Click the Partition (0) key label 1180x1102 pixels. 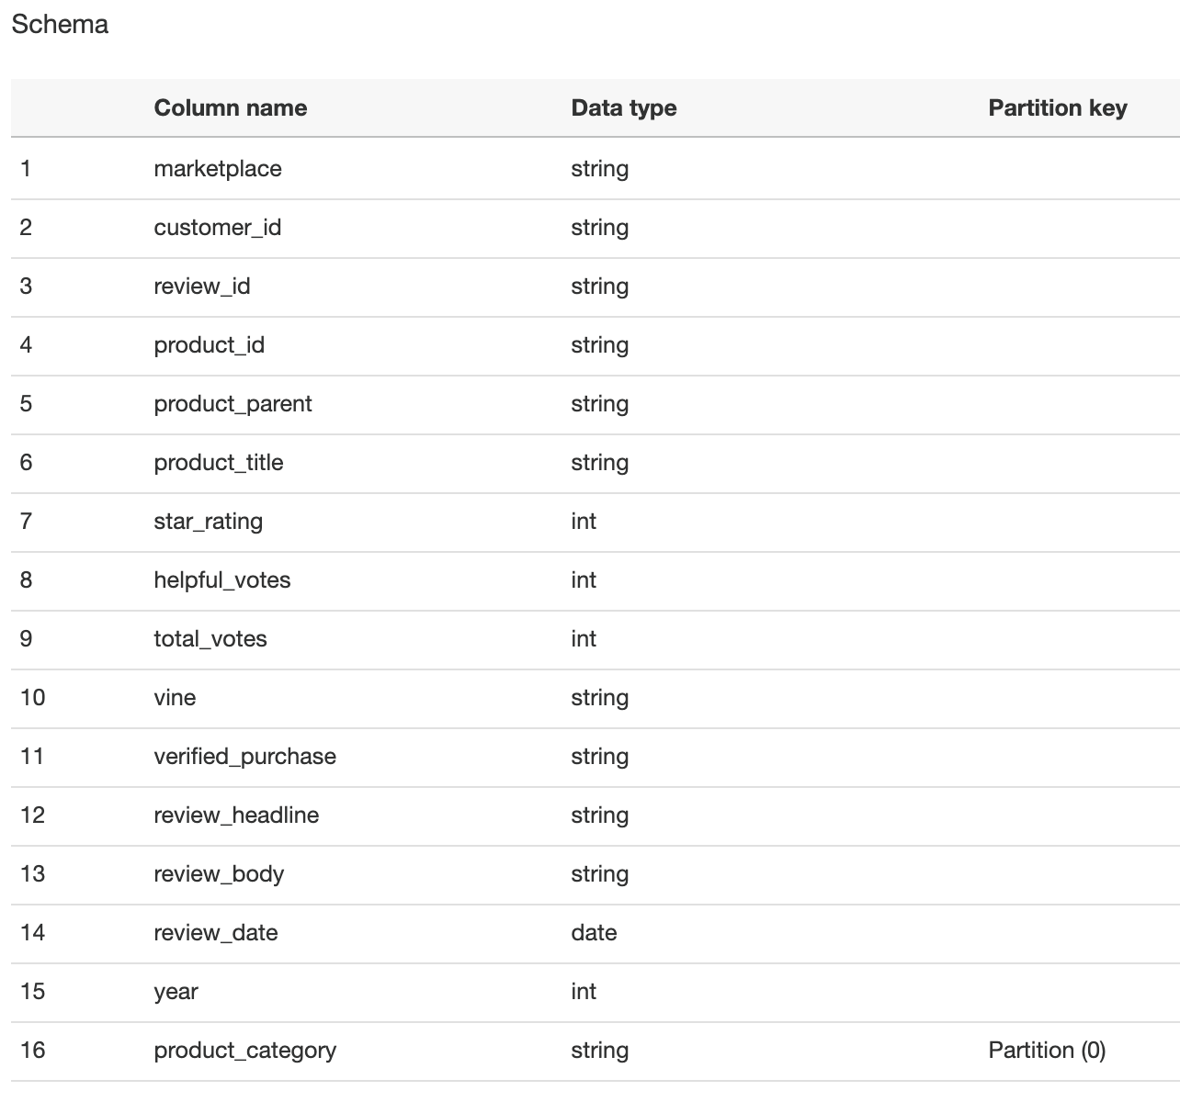pyautogui.click(x=1047, y=1051)
